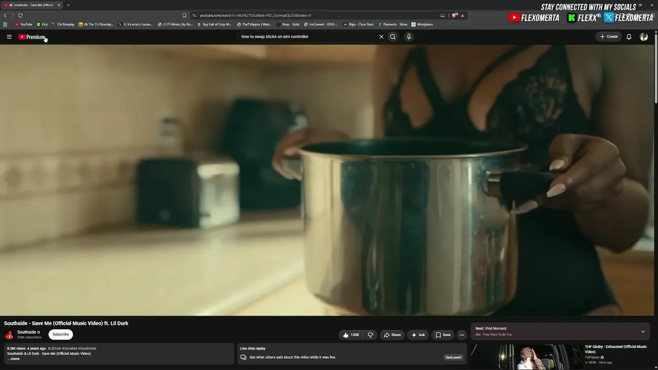This screenshot has width=658, height=370.
Task: Click the cast/screen icon in address bar
Action: pyautogui.click(x=443, y=15)
